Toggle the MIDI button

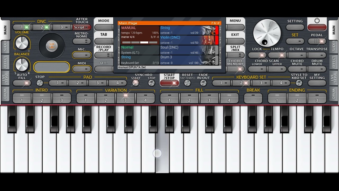pyautogui.click(x=82, y=69)
